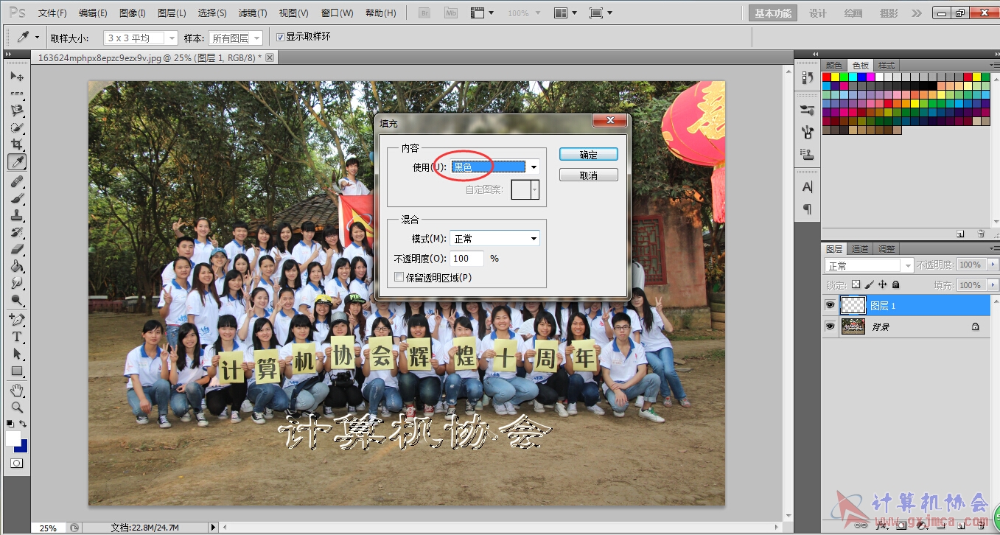Hide Layer 1 with the eye icon
This screenshot has width=1000, height=535.
click(830, 305)
